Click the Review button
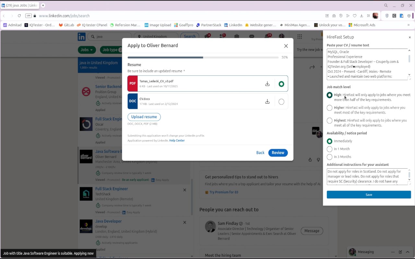Image resolution: width=415 pixels, height=259 pixels. pyautogui.click(x=278, y=152)
